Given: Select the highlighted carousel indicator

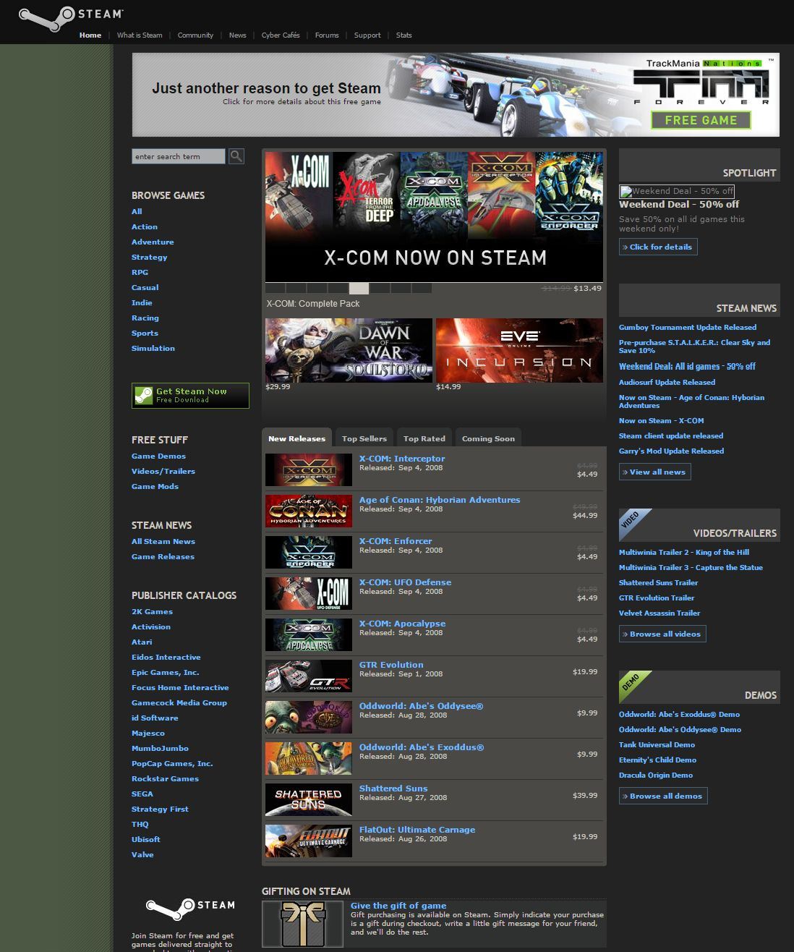Looking at the screenshot, I should tap(359, 288).
